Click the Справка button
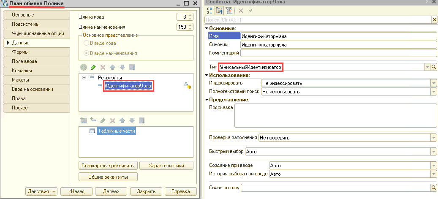The width and height of the screenshot is (438, 199). (x=181, y=191)
